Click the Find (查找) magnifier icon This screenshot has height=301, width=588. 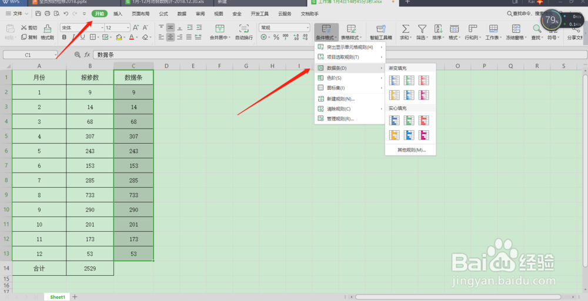coord(537,29)
